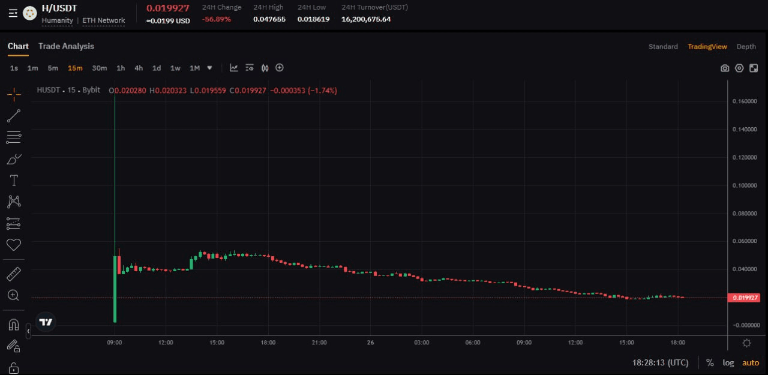Toggle log scale mode

(x=728, y=362)
